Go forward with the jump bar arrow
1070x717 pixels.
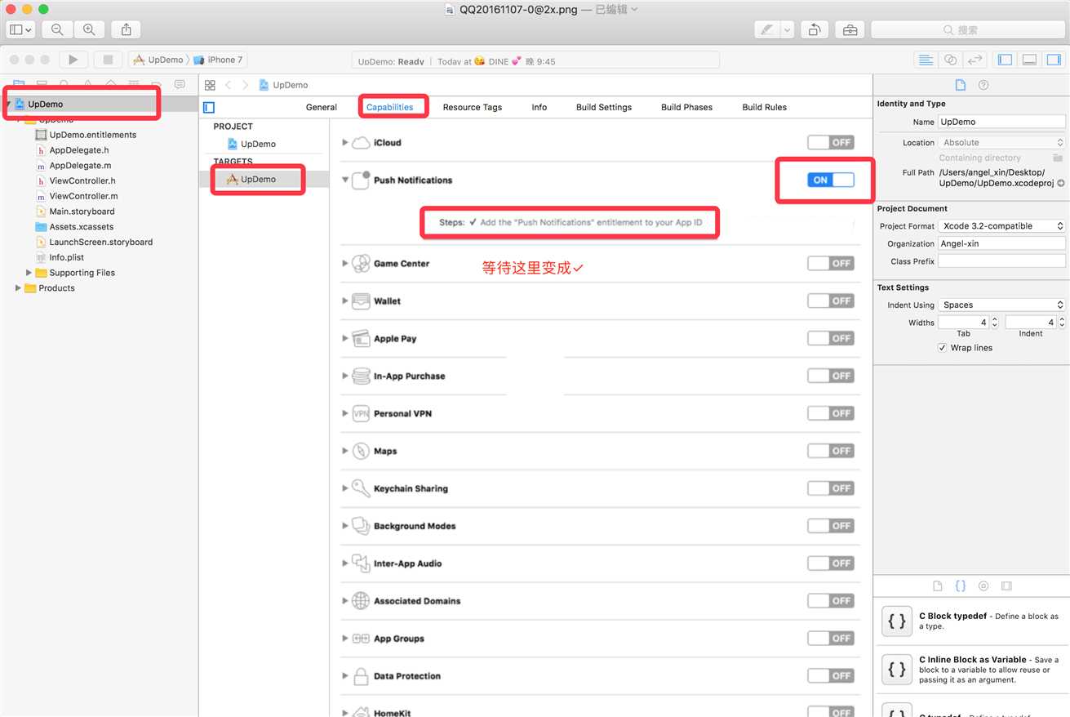point(245,85)
